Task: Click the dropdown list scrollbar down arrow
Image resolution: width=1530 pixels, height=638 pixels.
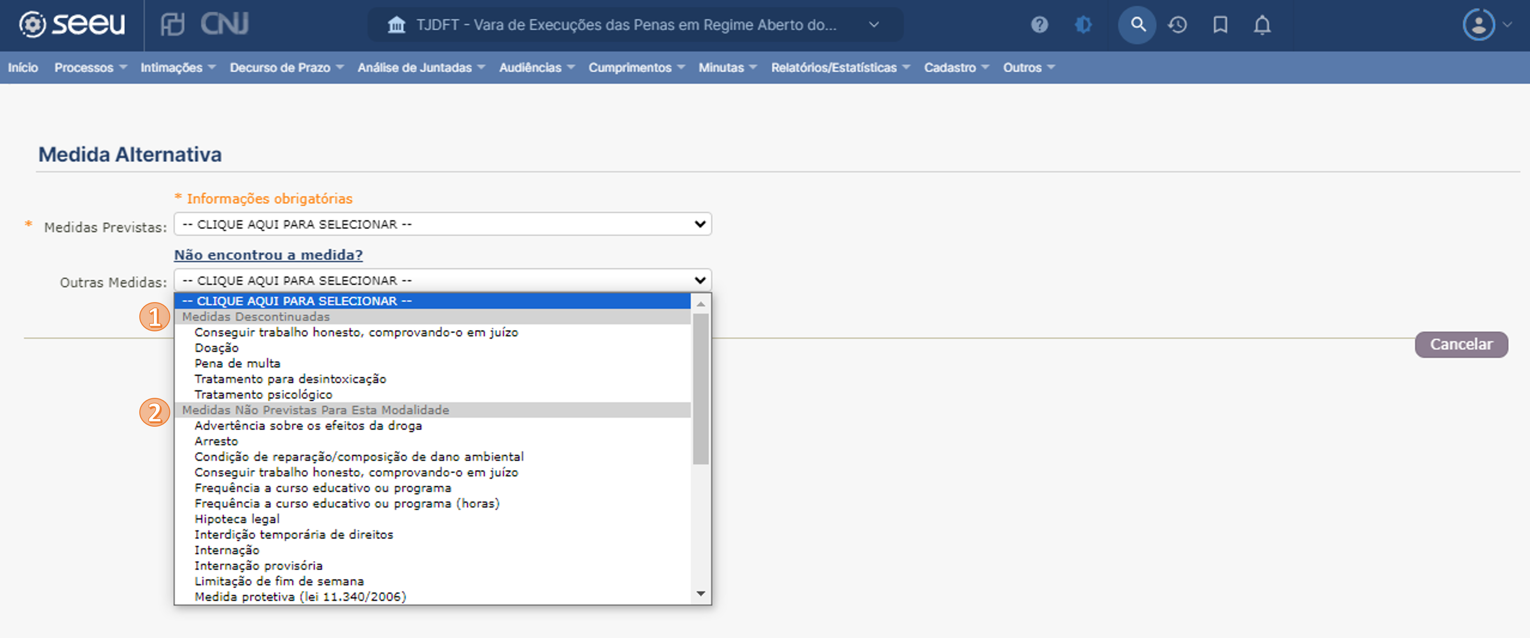Action: tap(701, 593)
